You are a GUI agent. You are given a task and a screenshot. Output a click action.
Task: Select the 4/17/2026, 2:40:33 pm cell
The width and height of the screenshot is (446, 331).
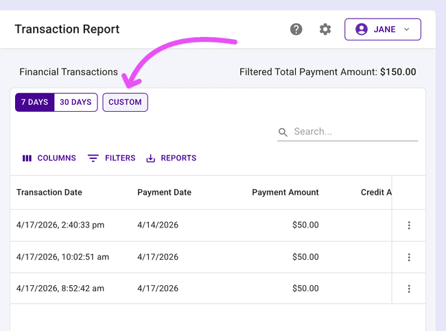60,225
